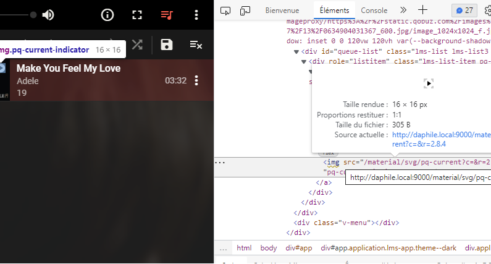
Task: Click the artist name Adele
Action: point(28,81)
